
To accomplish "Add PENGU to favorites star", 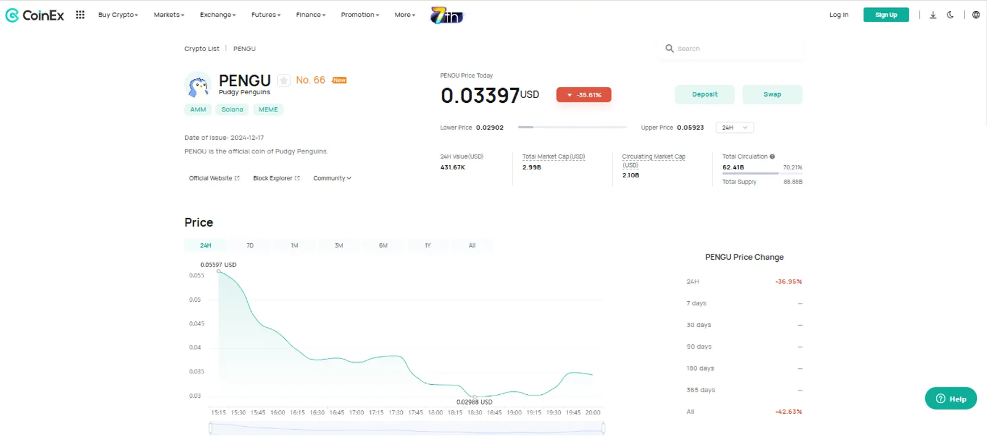I will (284, 81).
